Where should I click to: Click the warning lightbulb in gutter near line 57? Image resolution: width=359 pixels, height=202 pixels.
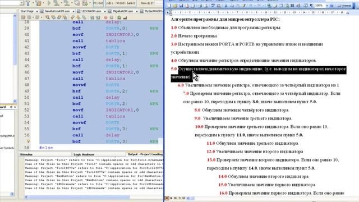click(x=28, y=141)
